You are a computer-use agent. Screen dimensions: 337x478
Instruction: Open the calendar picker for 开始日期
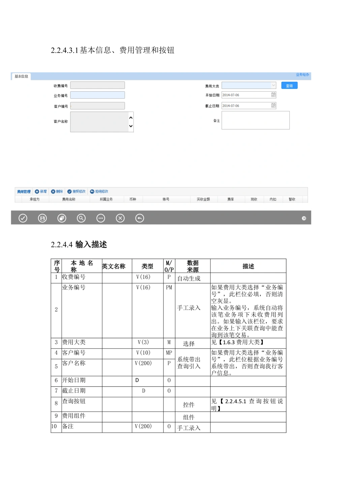273,95
